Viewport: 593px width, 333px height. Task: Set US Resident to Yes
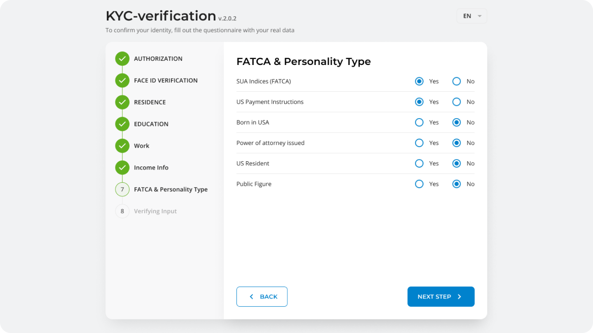tap(419, 164)
